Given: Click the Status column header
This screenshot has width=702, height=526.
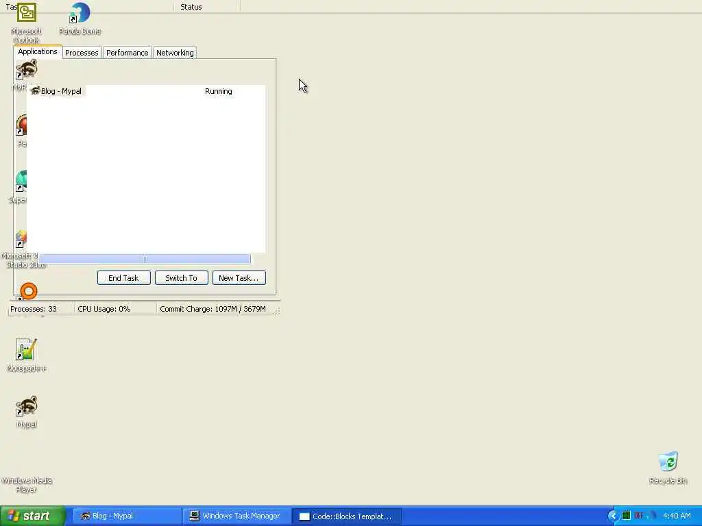Looking at the screenshot, I should (x=191, y=7).
